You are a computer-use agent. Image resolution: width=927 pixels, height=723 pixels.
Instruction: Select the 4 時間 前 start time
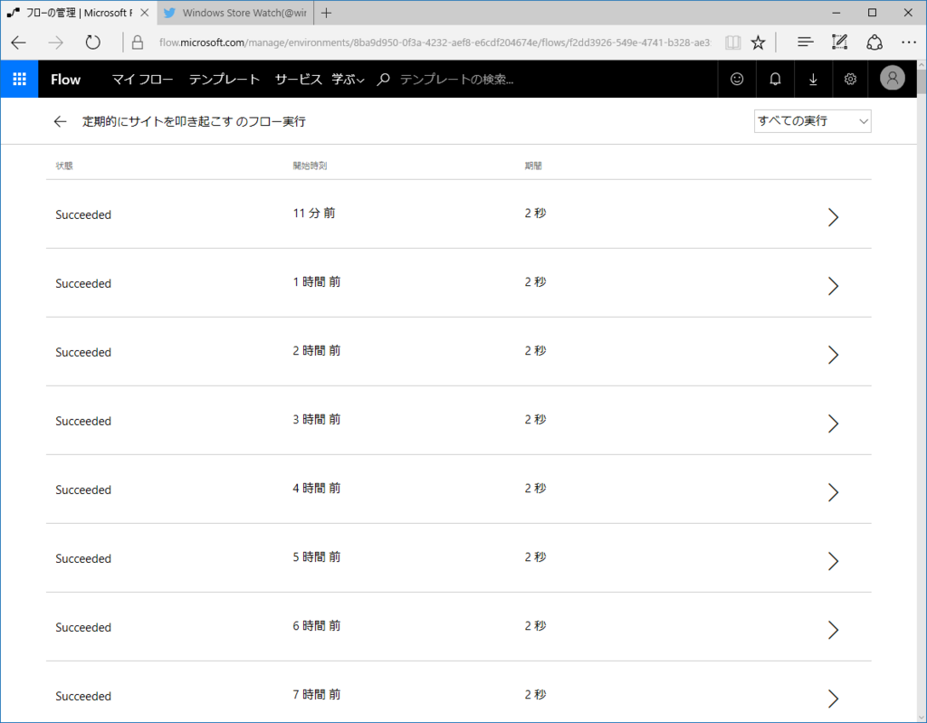[316, 489]
